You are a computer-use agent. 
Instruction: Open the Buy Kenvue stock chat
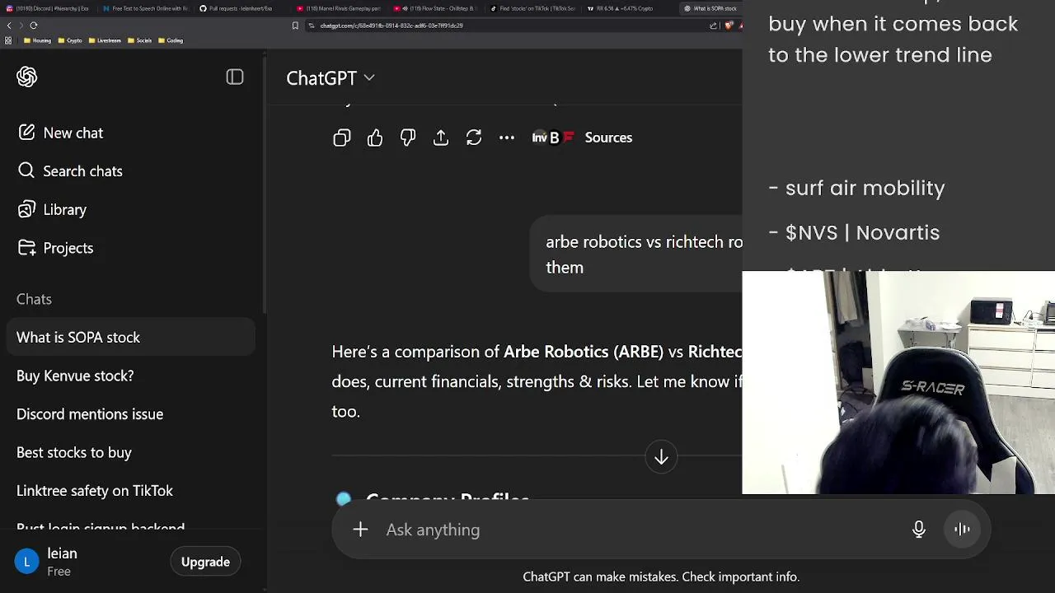tap(75, 376)
